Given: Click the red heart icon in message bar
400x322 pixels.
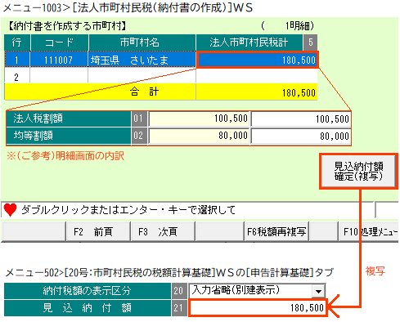Looking at the screenshot, I should pos(11,210).
